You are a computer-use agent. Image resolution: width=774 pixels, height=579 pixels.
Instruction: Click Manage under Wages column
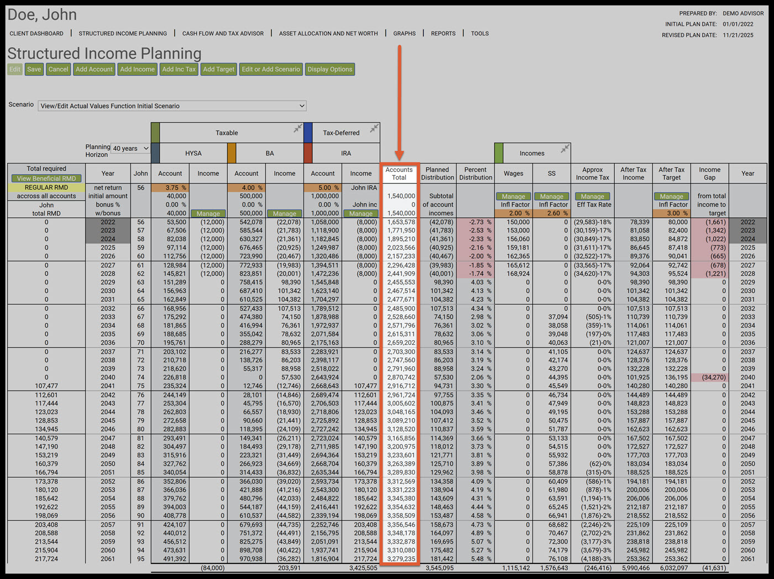(x=514, y=197)
